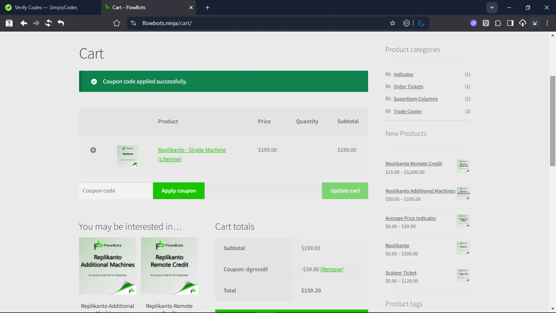The image size is (556, 313).
Task: Click the 'Coupon: dgrxvs8f' label
Action: pos(245,269)
